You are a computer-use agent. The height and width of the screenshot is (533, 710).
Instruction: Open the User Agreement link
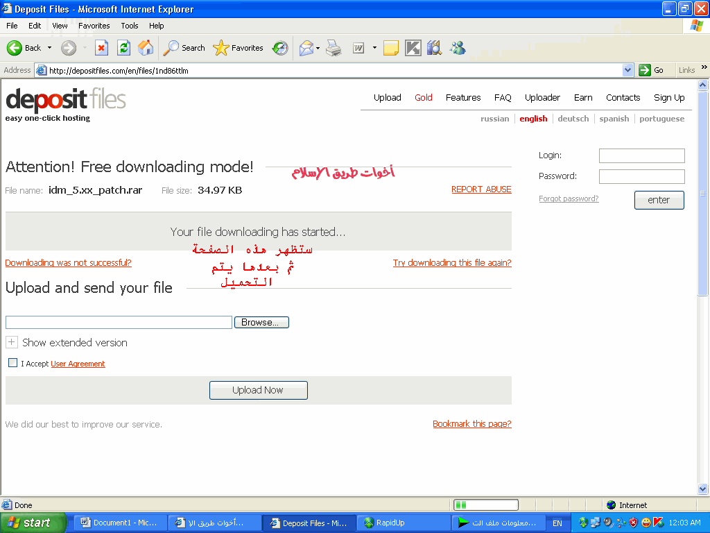point(78,364)
